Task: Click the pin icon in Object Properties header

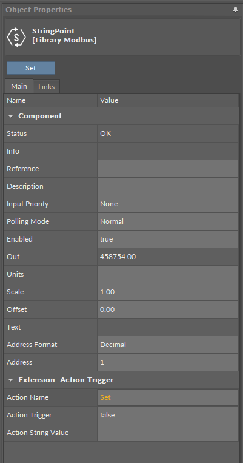Action: pos(235,10)
